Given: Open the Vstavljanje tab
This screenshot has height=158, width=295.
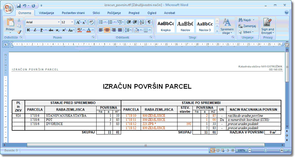Looking at the screenshot, I should click(46, 13).
